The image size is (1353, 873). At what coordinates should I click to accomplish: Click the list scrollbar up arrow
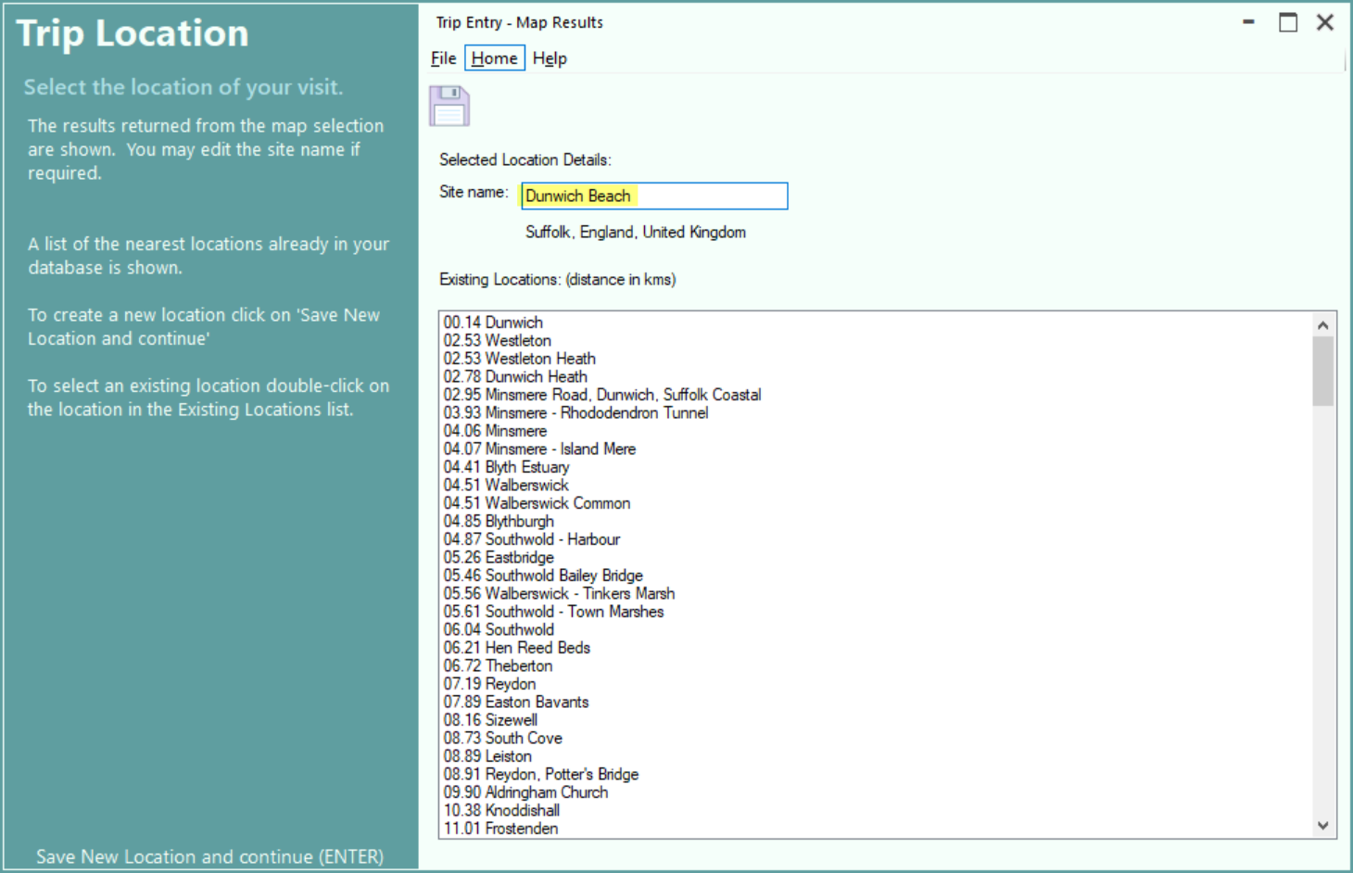(x=1322, y=325)
